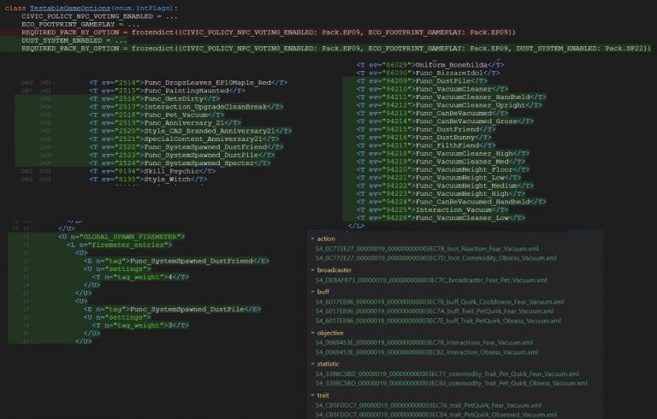Open loot_Reaction_Fear_Vacuum.xml file
This screenshot has width=657, height=419.
pyautogui.click(x=426, y=248)
